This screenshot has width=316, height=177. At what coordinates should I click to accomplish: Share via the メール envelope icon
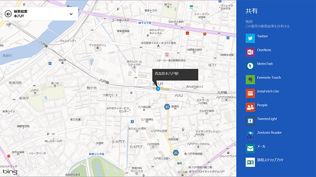[250, 148]
